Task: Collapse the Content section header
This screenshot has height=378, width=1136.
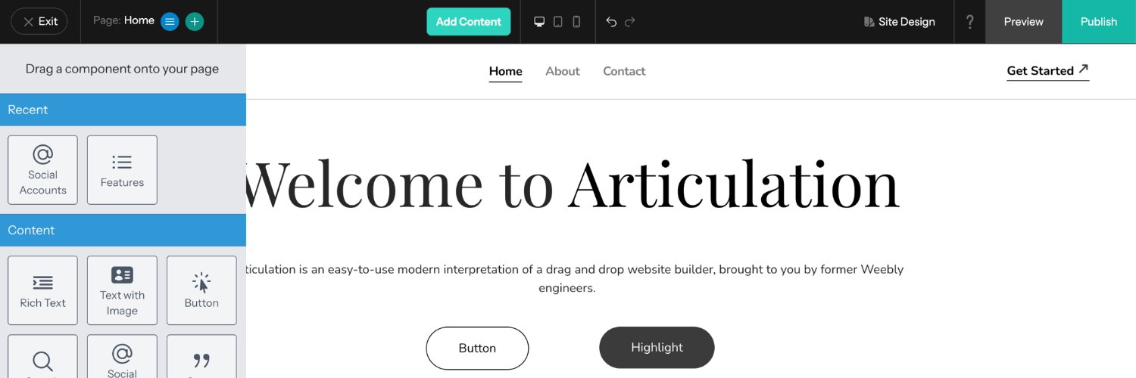Action: click(123, 230)
